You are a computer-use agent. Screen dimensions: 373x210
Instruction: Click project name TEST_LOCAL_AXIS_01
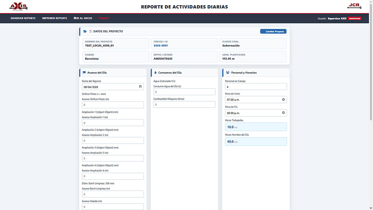(x=99, y=45)
